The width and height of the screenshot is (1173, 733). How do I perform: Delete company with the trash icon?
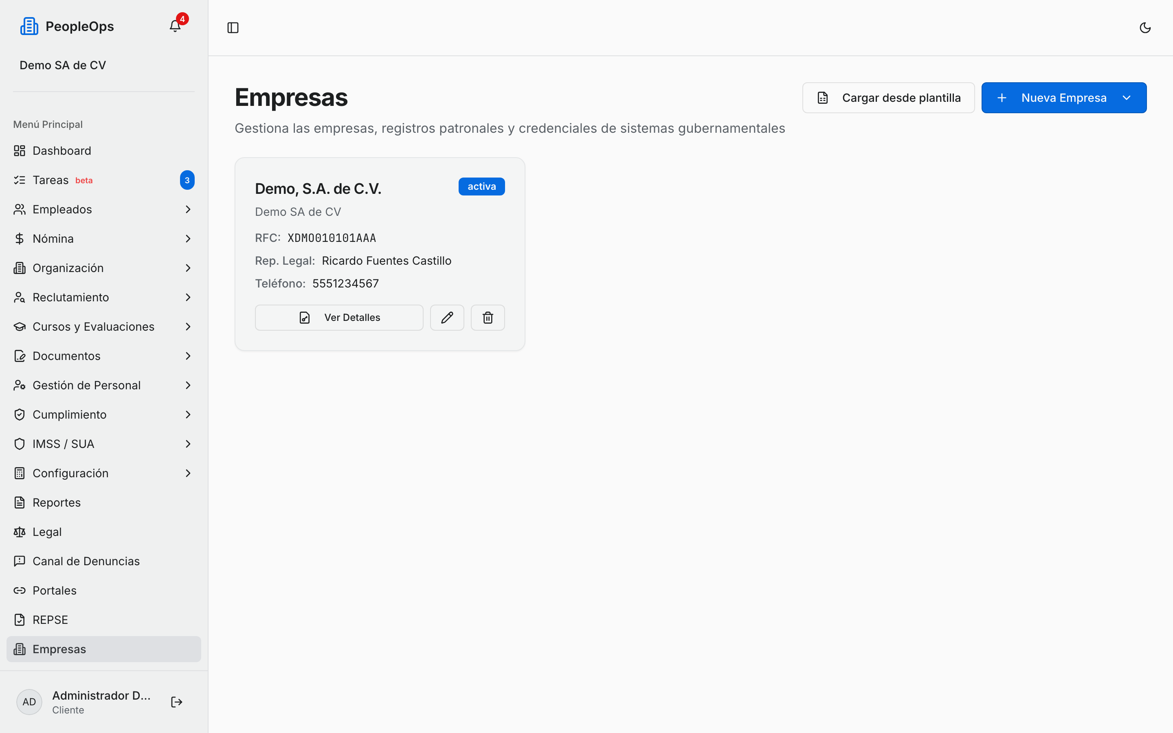[x=488, y=318]
